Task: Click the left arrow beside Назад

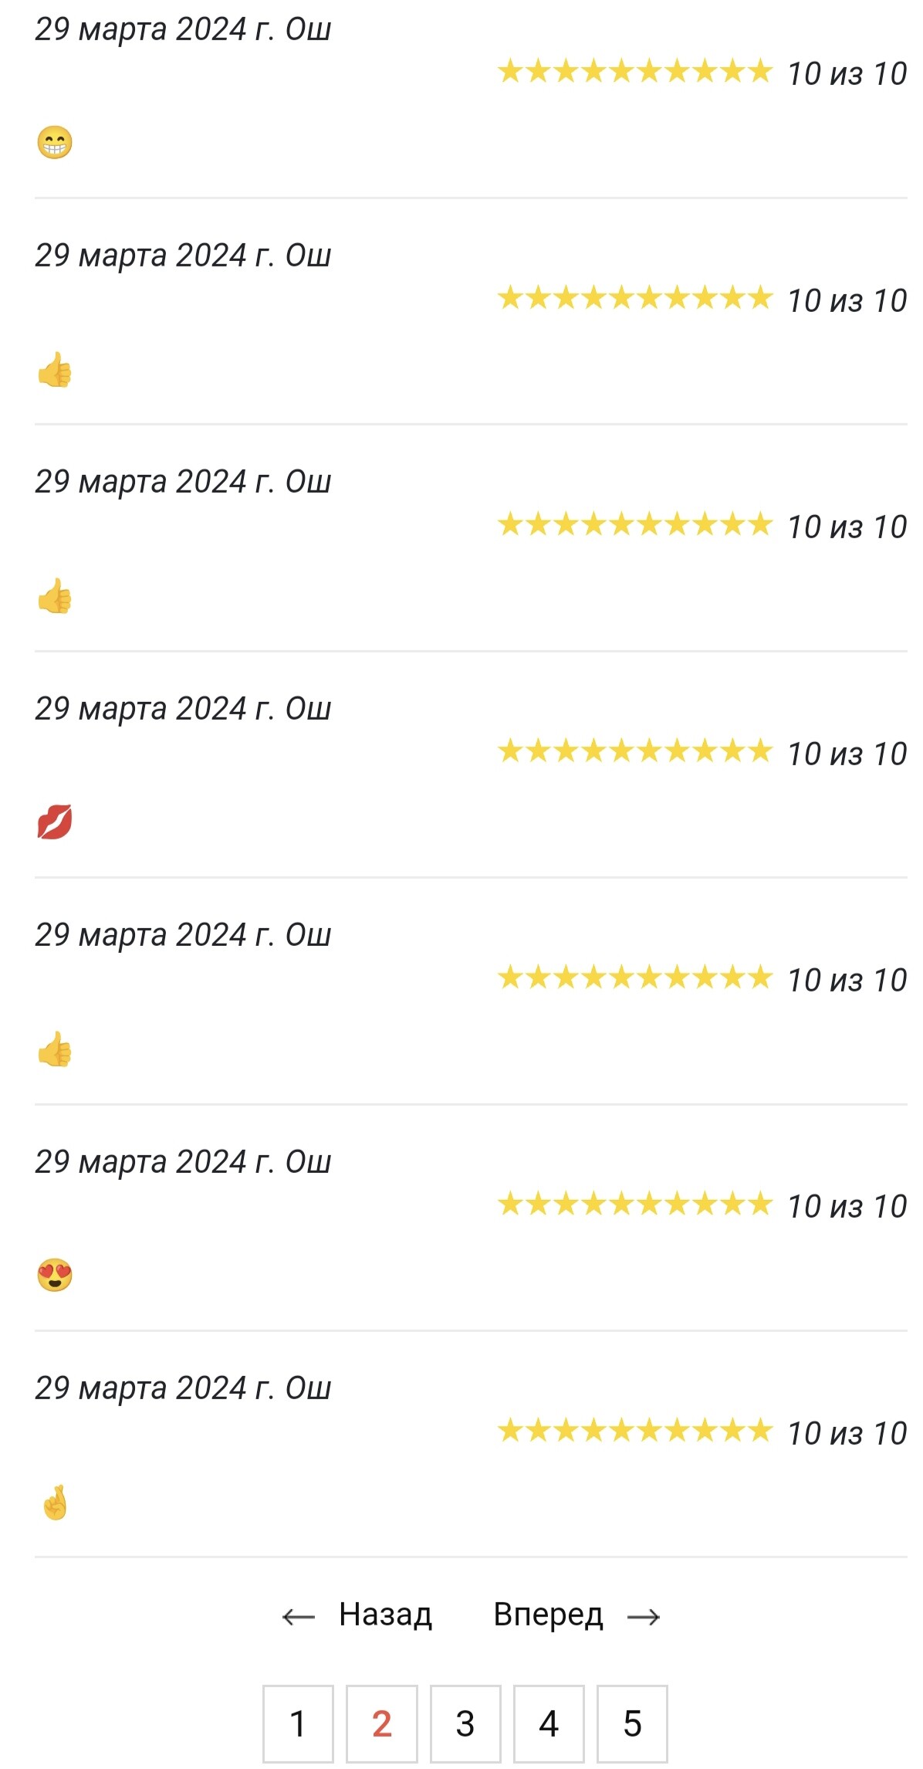Action: coord(299,1616)
